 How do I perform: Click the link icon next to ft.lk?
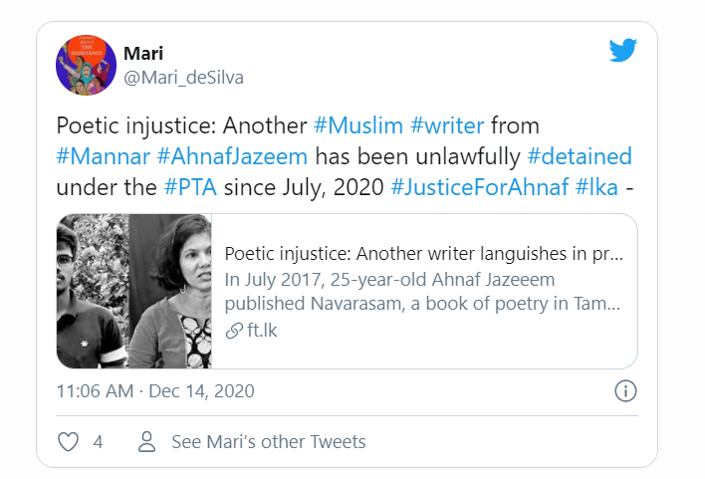(x=233, y=330)
